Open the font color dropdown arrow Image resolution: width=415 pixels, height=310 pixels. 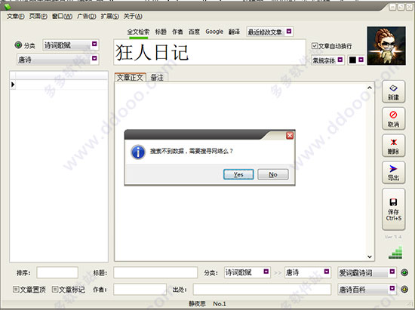pyautogui.click(x=361, y=60)
